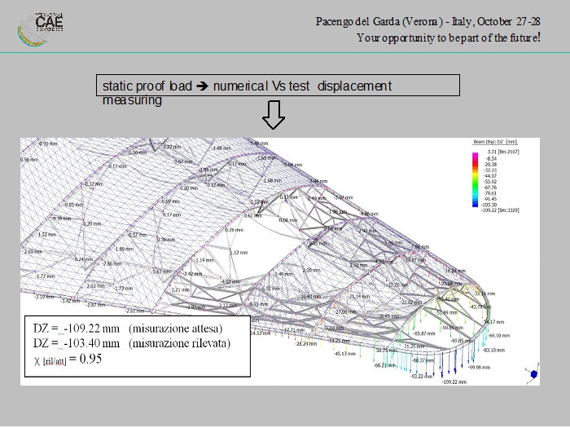Screen dimensions: 570x428
Task: Click the misurazione attesa DZ line
Action: [x=128, y=329]
